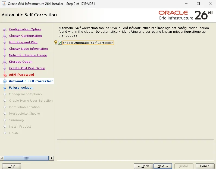Click the Next button

(163, 166)
